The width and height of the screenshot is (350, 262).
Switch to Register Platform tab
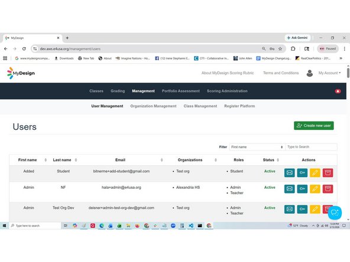tap(239, 106)
